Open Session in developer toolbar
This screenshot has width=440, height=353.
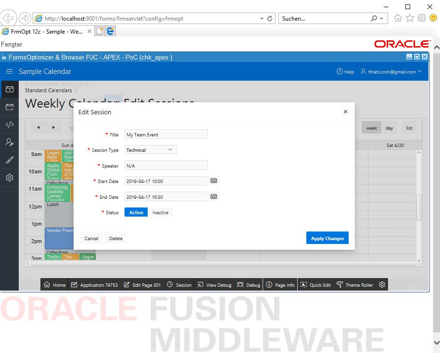click(x=179, y=285)
